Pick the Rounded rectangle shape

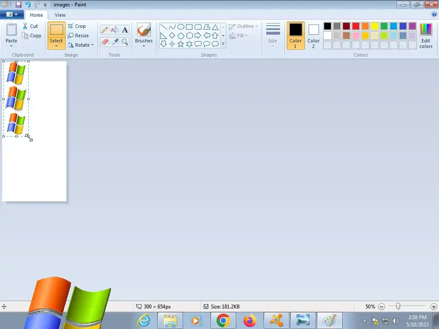[x=198, y=27]
